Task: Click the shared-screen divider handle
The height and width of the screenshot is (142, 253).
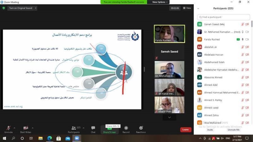Action: 144,69
